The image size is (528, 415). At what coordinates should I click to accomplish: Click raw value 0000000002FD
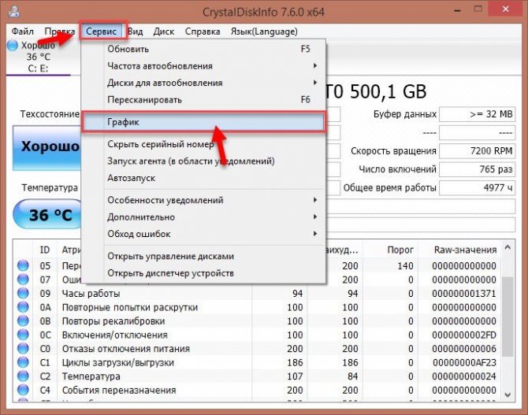(464, 335)
